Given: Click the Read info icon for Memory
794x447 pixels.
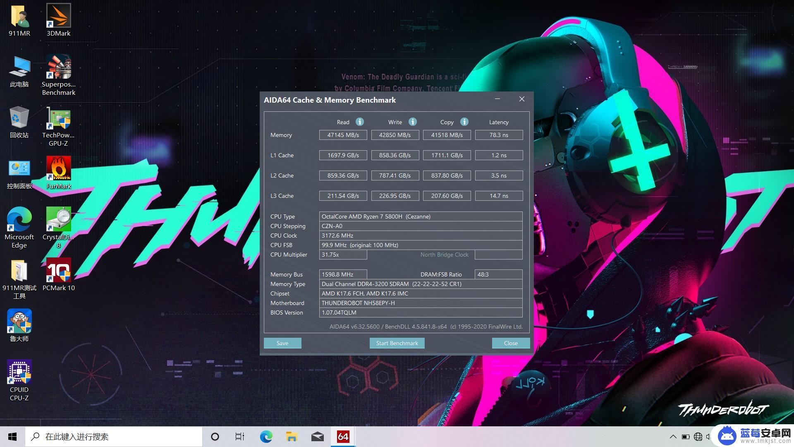Looking at the screenshot, I should 359,121.
